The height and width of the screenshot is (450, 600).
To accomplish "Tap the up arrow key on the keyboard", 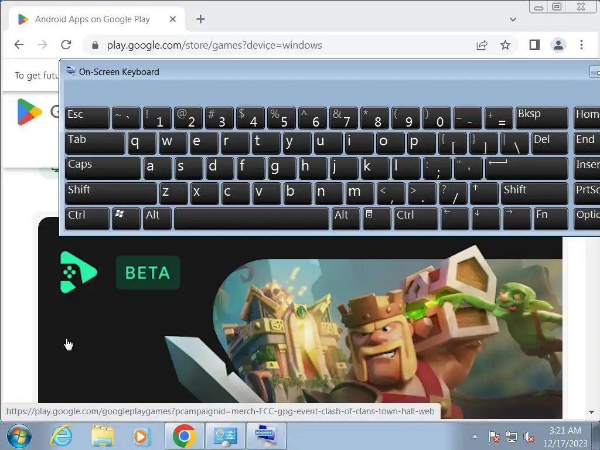I will pyautogui.click(x=484, y=193).
